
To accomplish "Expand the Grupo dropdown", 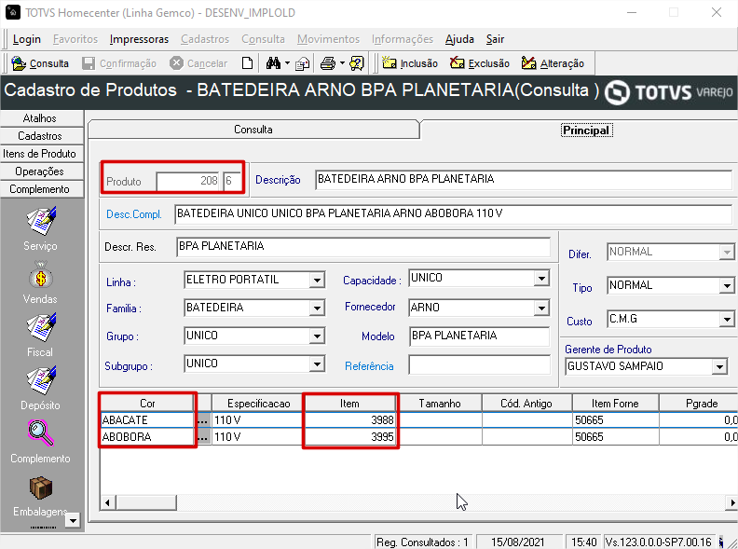I will tap(317, 336).
